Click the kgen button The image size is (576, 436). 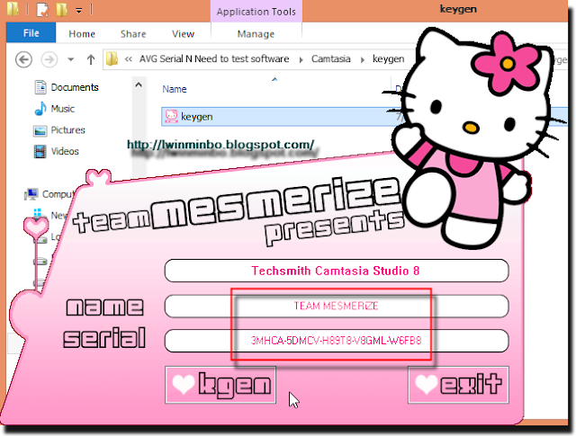(x=220, y=385)
